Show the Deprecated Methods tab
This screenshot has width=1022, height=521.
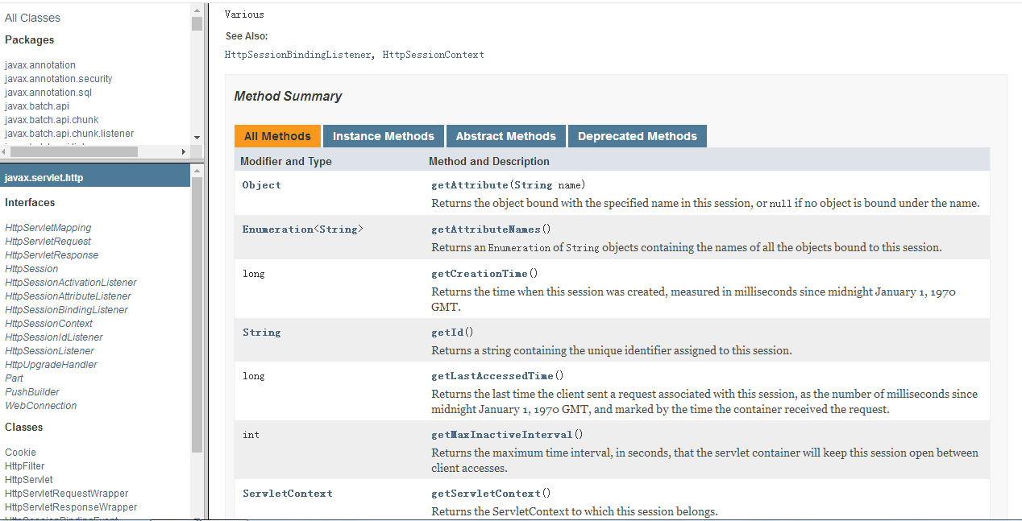point(637,136)
